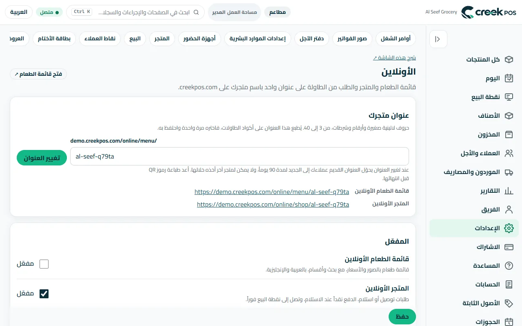
Task: Click the search magnifier icon
Action: (x=196, y=12)
